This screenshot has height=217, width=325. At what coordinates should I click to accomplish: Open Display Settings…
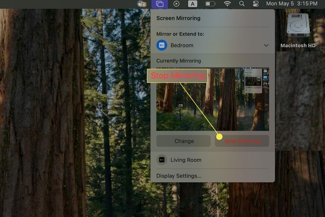(x=179, y=176)
